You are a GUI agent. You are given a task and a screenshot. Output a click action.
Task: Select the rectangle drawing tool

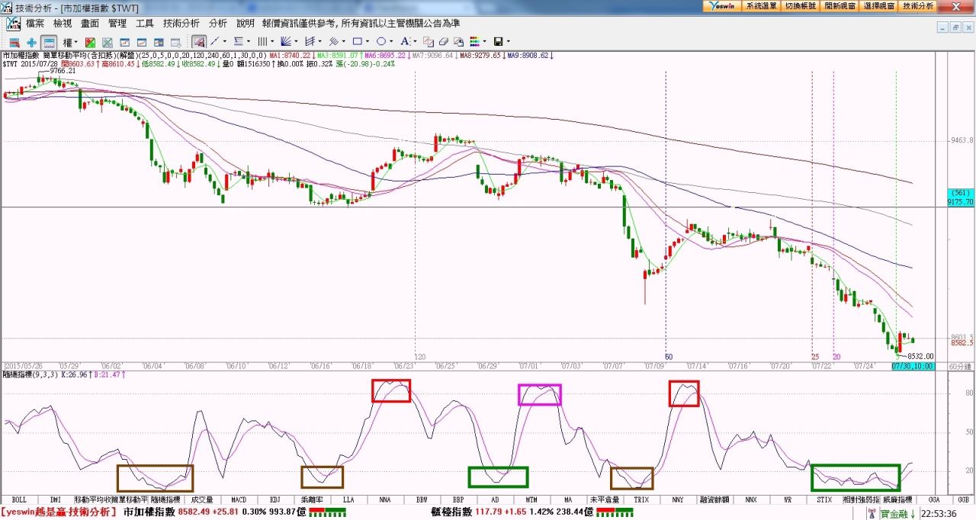357,41
